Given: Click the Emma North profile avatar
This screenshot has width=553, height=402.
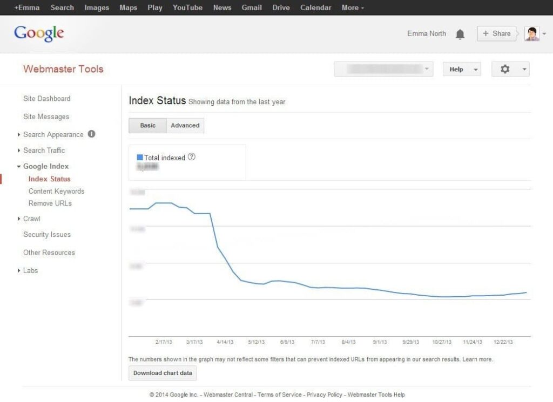Looking at the screenshot, I should tap(532, 34).
